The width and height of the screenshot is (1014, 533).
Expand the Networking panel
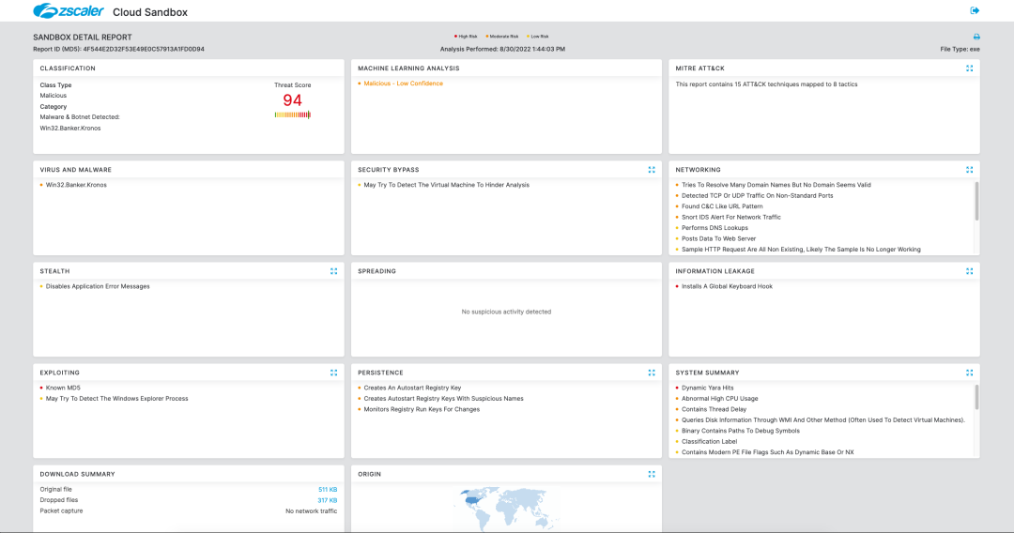pos(969,170)
